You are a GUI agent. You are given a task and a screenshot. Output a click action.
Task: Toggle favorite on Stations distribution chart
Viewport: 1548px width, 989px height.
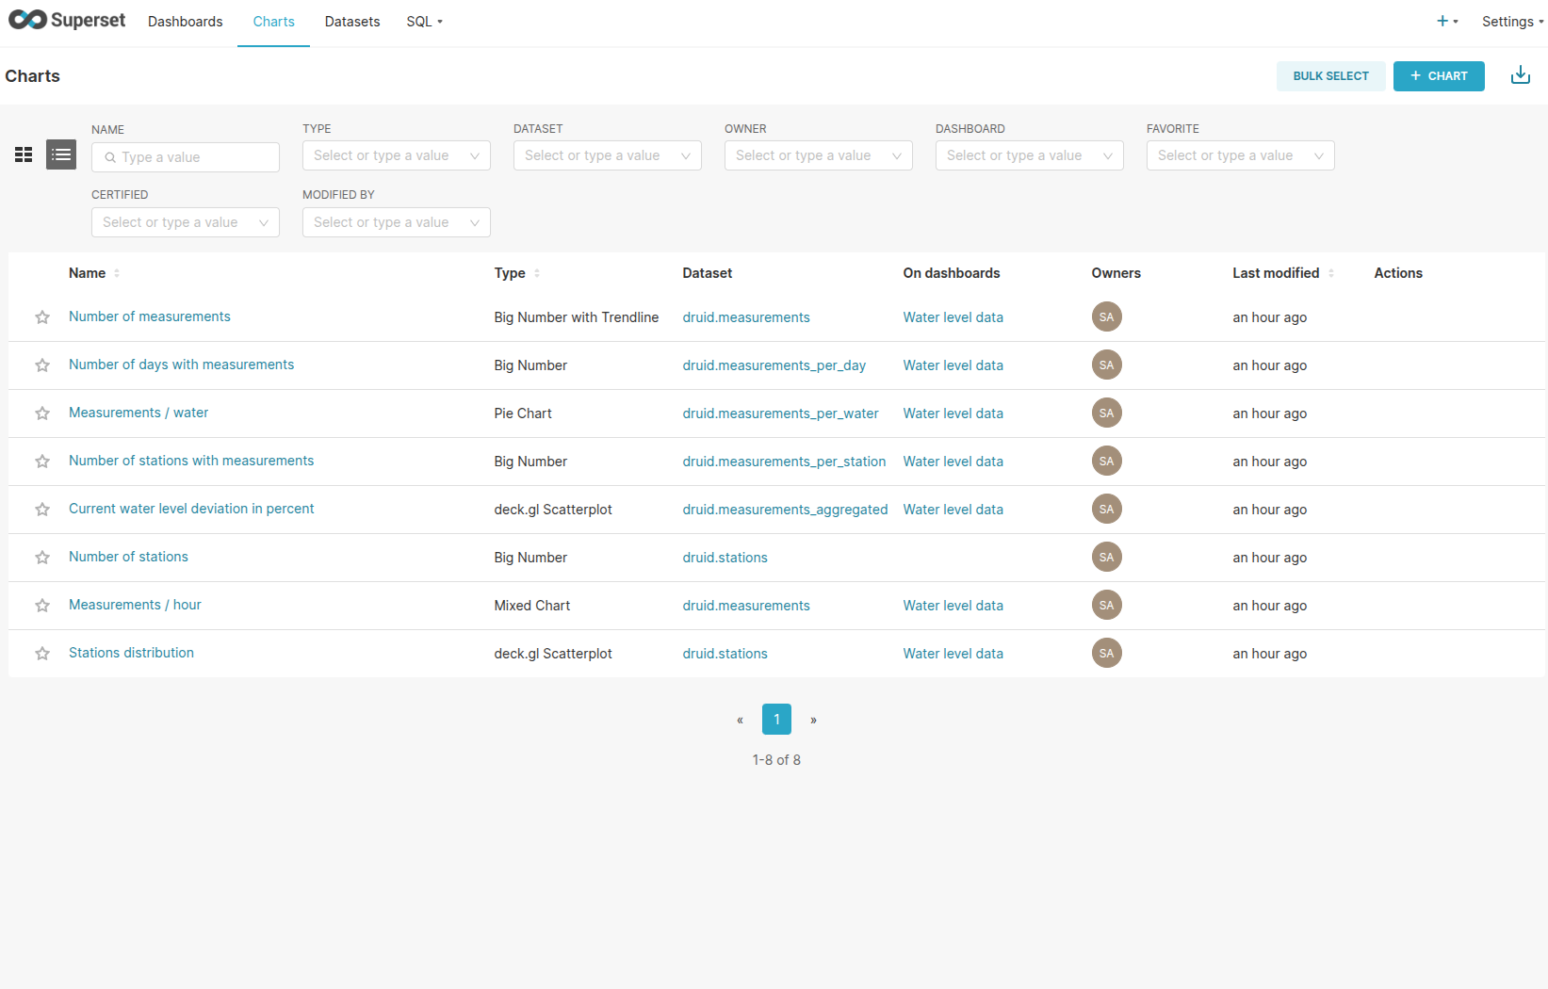coord(42,654)
